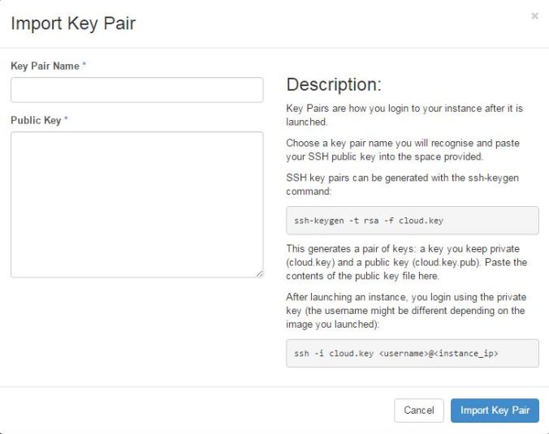Click the 'Key Pairs are how you login' paragraph

tap(404, 115)
